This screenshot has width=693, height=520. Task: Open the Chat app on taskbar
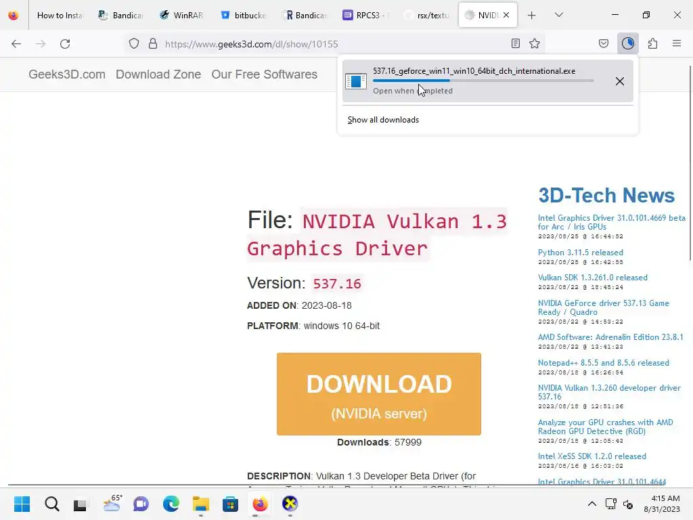tap(141, 504)
